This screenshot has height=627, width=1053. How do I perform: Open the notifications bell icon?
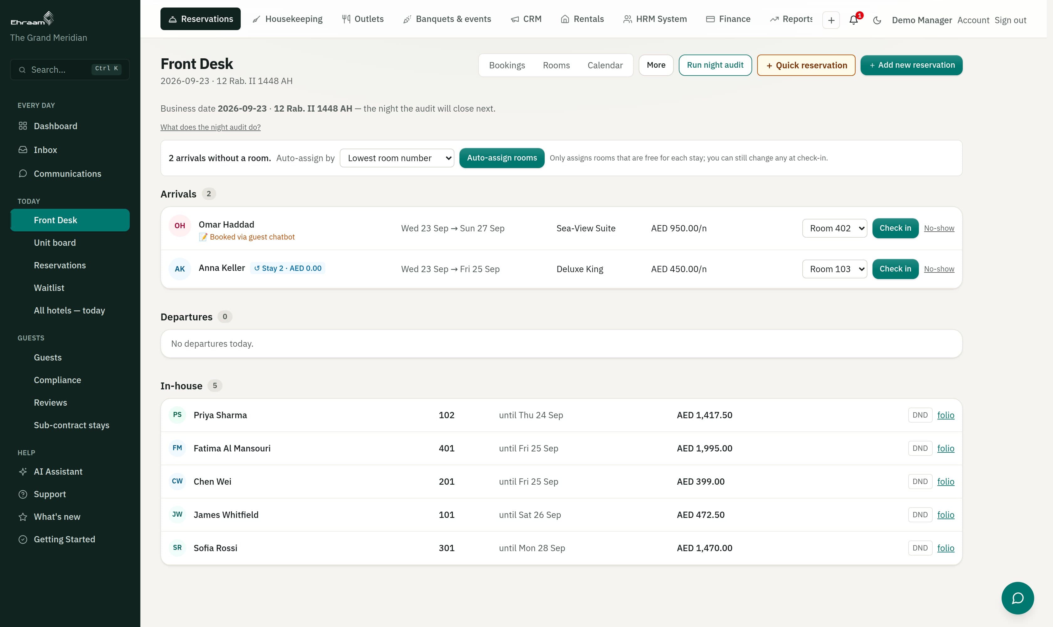[x=854, y=20]
